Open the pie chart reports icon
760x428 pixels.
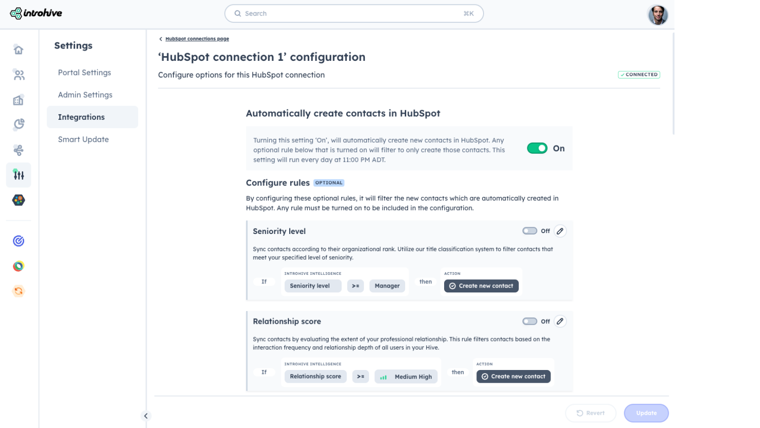[19, 125]
